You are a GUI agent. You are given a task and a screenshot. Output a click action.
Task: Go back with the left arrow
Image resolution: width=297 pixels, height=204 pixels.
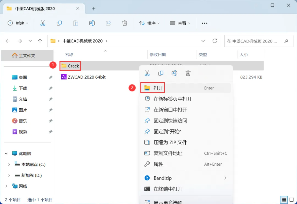coord(8,41)
